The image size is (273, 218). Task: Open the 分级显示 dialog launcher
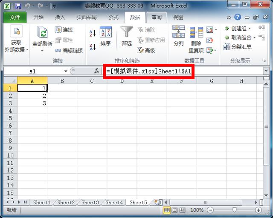[x=264, y=60]
